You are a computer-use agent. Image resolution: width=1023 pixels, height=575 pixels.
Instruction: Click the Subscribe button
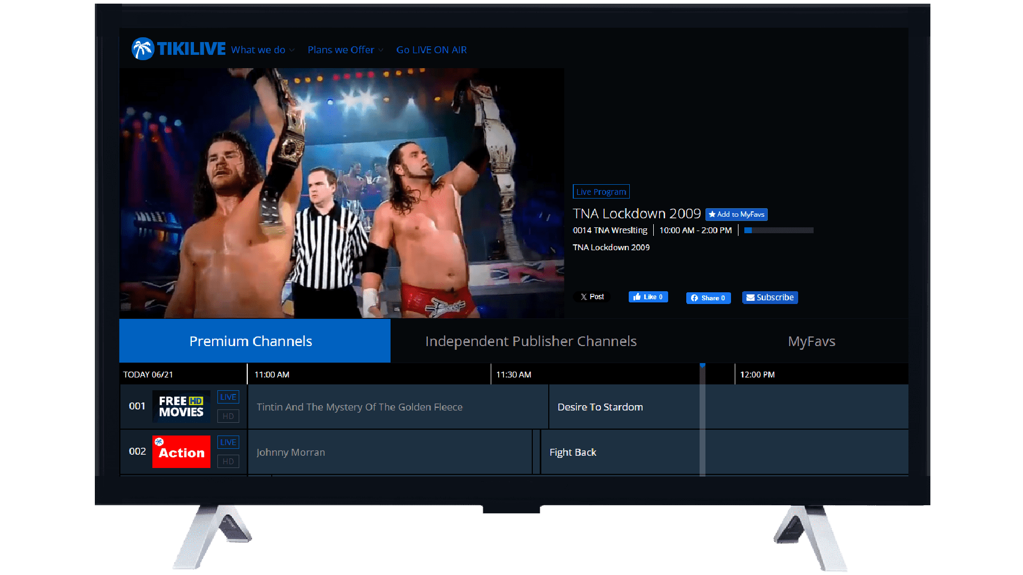[x=769, y=298]
